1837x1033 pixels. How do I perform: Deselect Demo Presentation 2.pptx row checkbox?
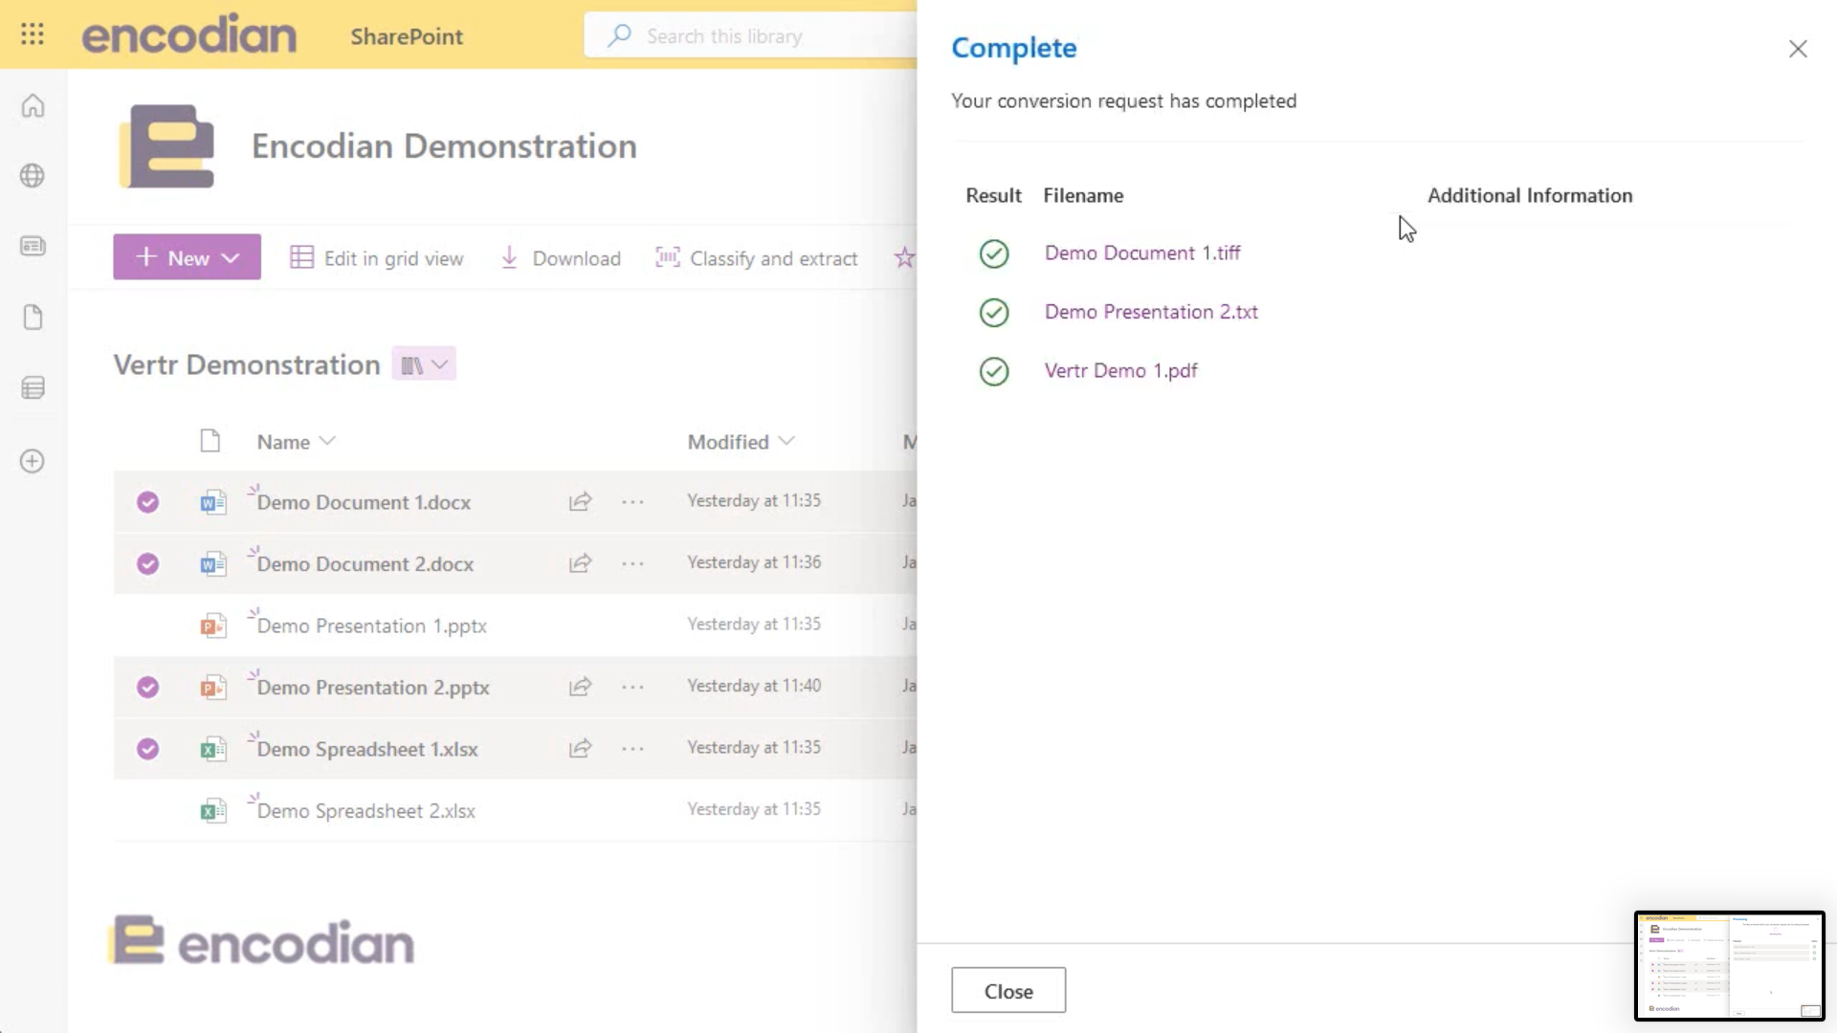147,687
